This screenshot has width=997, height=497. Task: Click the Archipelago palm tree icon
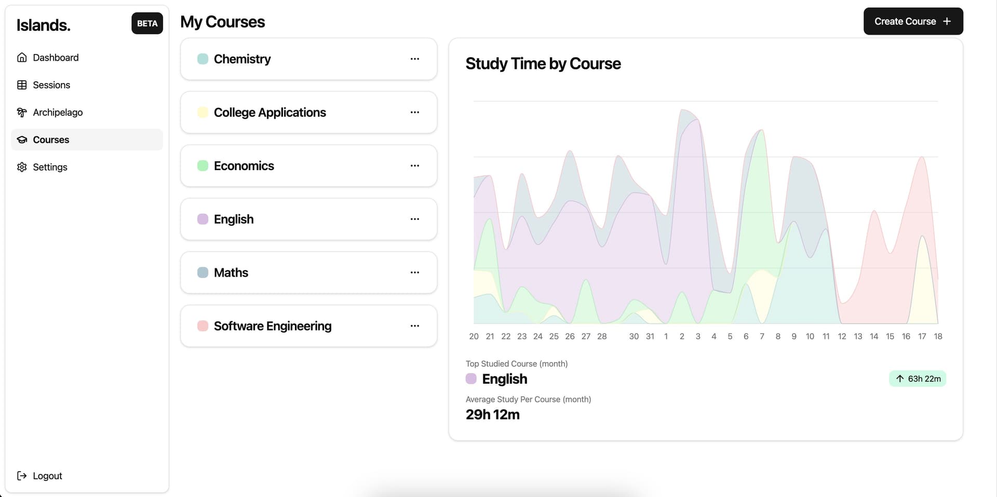[x=22, y=113]
